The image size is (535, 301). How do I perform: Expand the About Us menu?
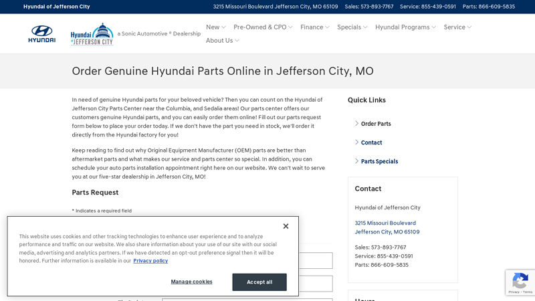[x=223, y=40]
